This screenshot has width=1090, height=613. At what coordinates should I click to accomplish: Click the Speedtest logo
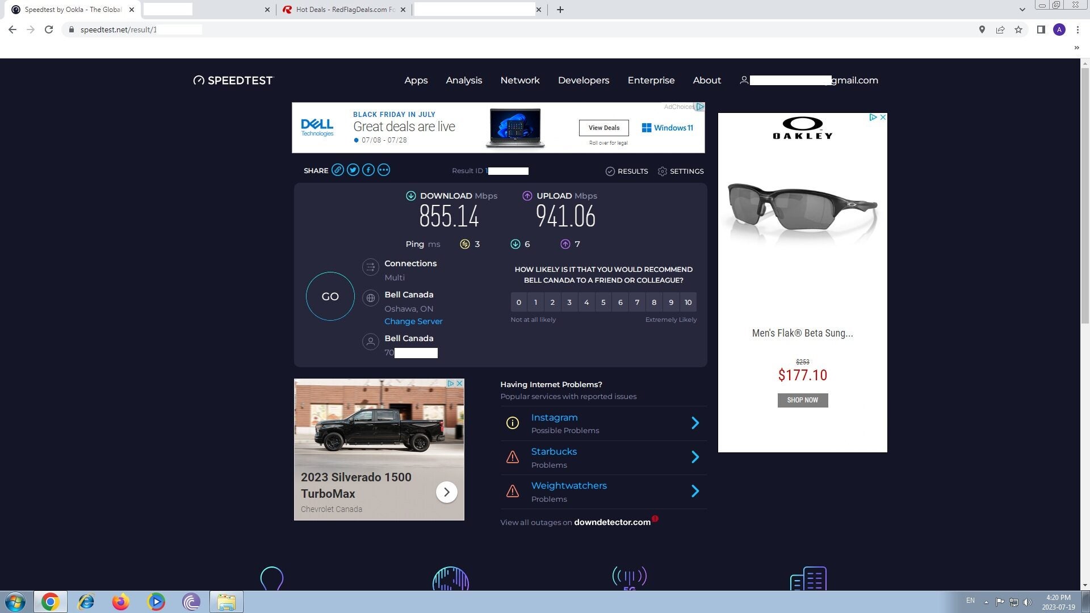pyautogui.click(x=233, y=81)
